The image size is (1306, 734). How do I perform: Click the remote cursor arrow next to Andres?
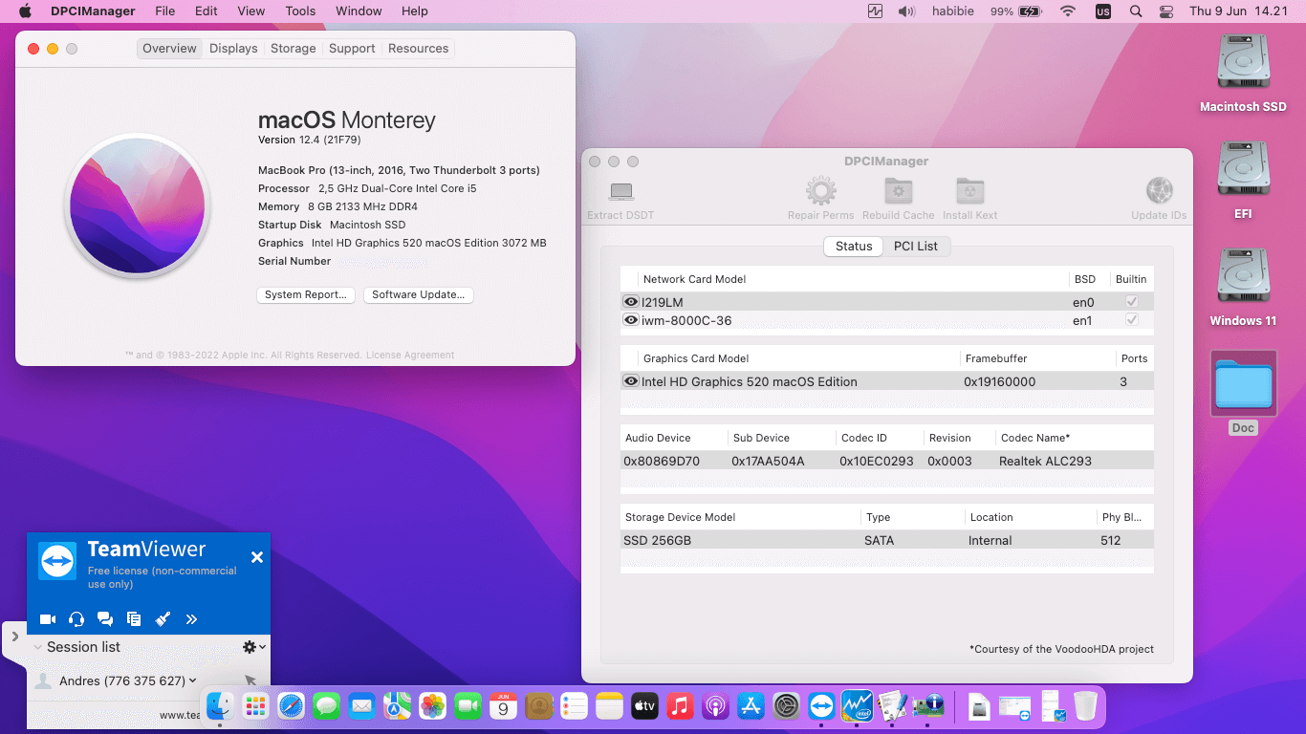point(250,680)
